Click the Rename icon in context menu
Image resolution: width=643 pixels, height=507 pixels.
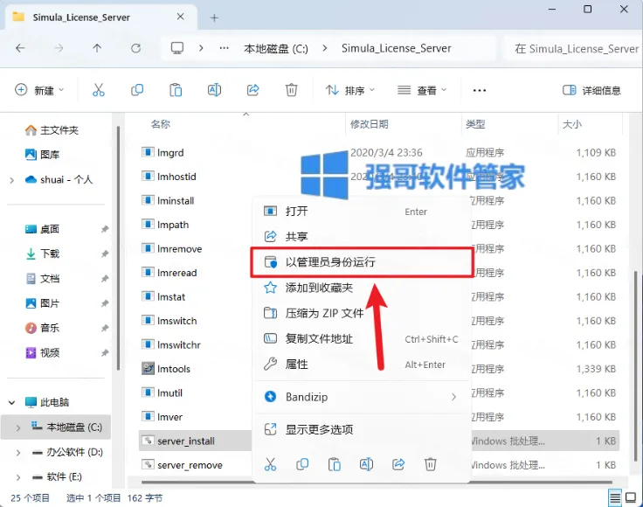point(366,464)
